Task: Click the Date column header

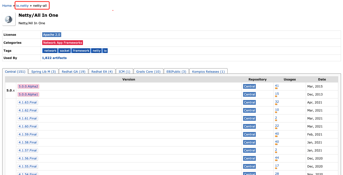Action: click(322, 79)
